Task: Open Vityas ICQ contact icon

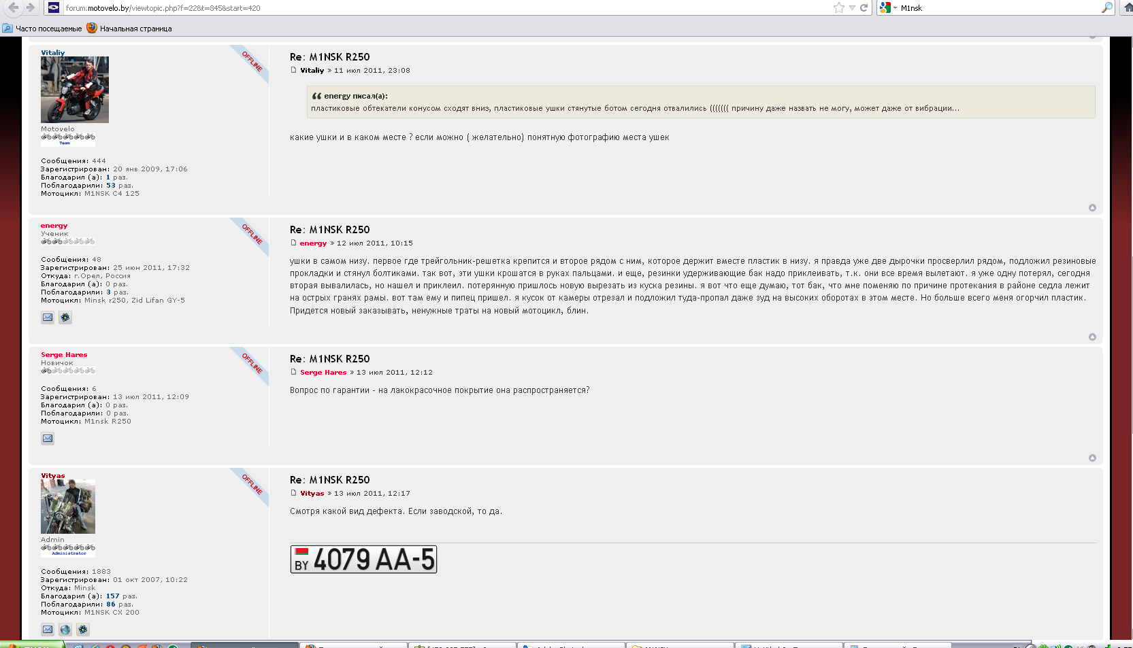Action: (83, 630)
